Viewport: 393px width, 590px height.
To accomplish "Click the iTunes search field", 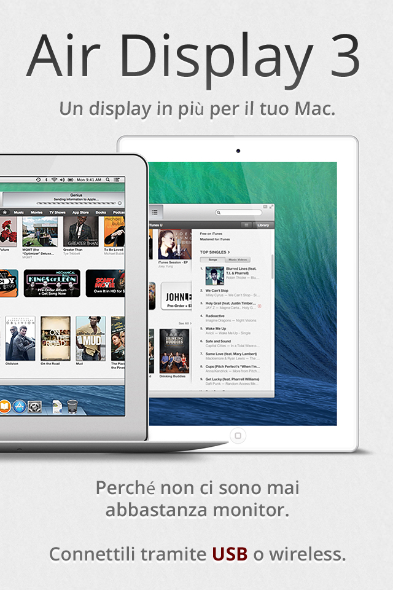I will 238,213.
